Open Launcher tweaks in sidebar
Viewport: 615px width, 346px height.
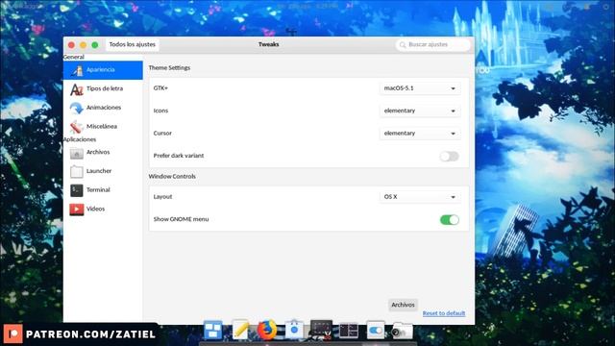(103, 171)
